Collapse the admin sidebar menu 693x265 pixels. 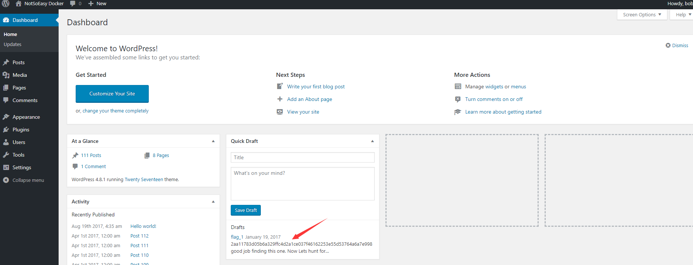point(23,180)
